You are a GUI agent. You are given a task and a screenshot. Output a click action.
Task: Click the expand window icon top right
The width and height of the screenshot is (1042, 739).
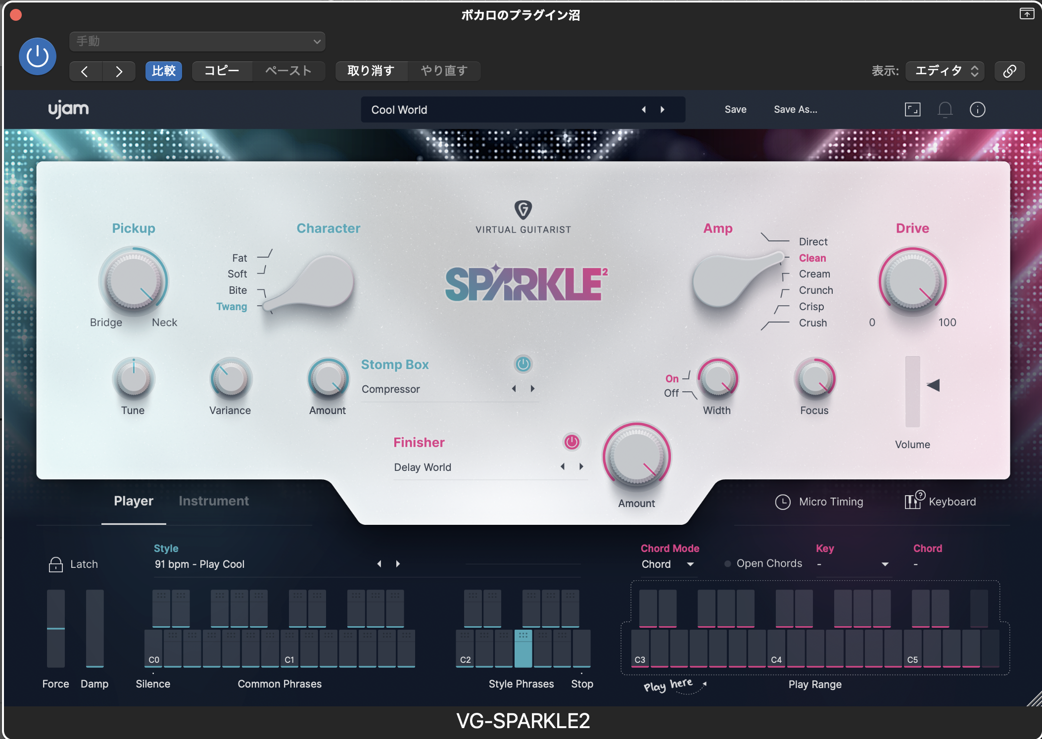click(x=1027, y=14)
